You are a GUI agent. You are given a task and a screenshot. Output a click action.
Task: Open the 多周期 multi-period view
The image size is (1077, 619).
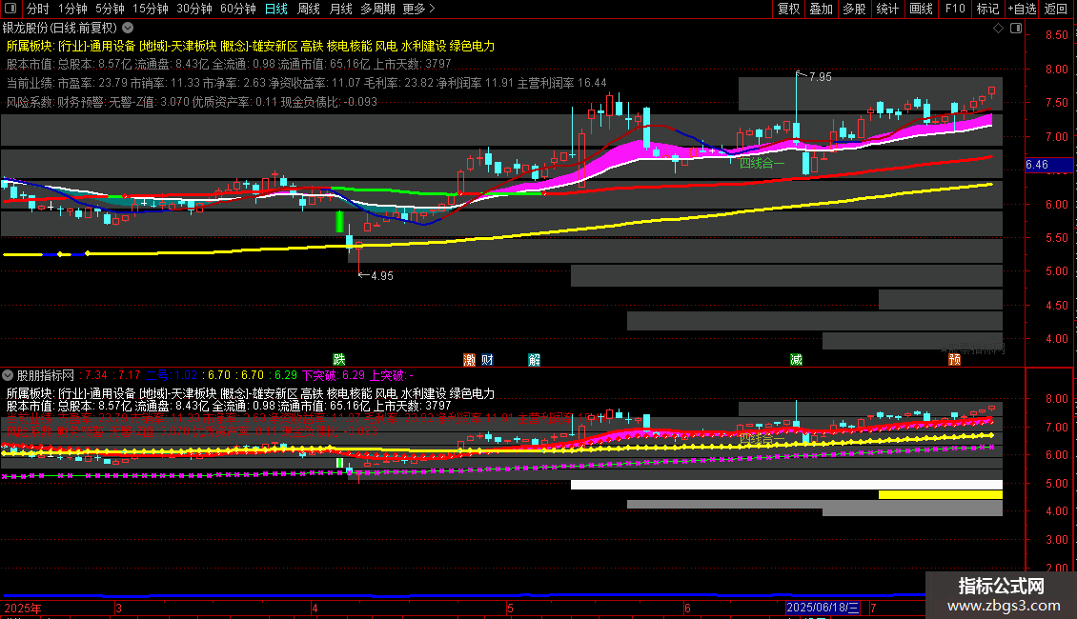(x=377, y=9)
